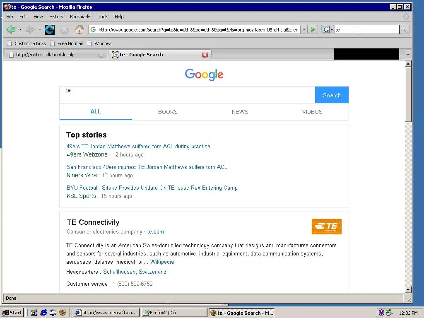Viewport: 424px width, 318px height.
Task: Click the TE Connectivity heading
Action: [x=93, y=222]
